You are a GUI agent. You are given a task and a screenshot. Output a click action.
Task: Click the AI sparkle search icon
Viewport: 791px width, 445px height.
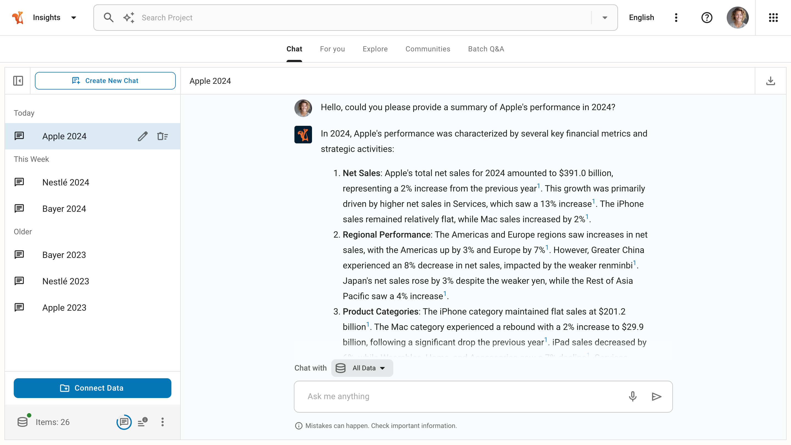(x=129, y=18)
